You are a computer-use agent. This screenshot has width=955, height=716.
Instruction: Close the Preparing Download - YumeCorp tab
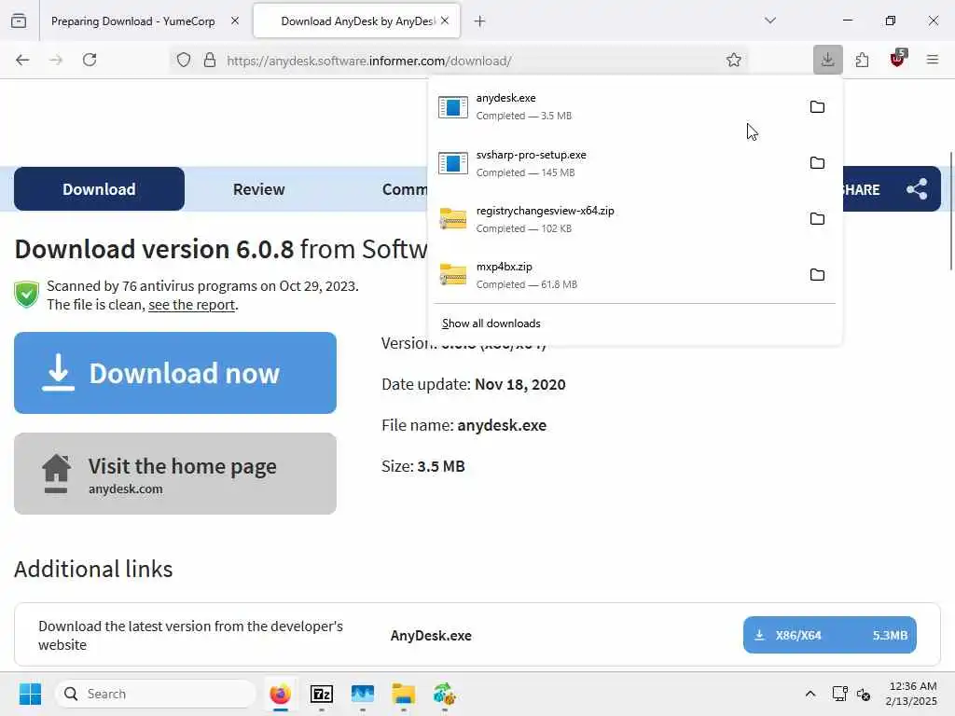[x=235, y=21]
